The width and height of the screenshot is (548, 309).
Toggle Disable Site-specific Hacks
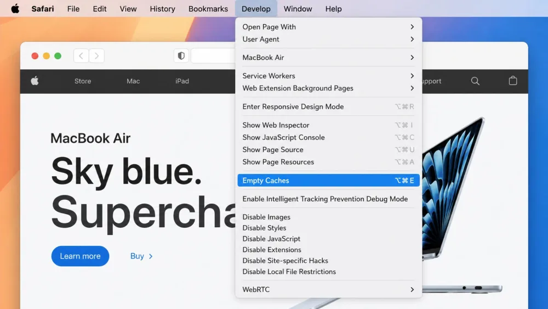point(328,261)
